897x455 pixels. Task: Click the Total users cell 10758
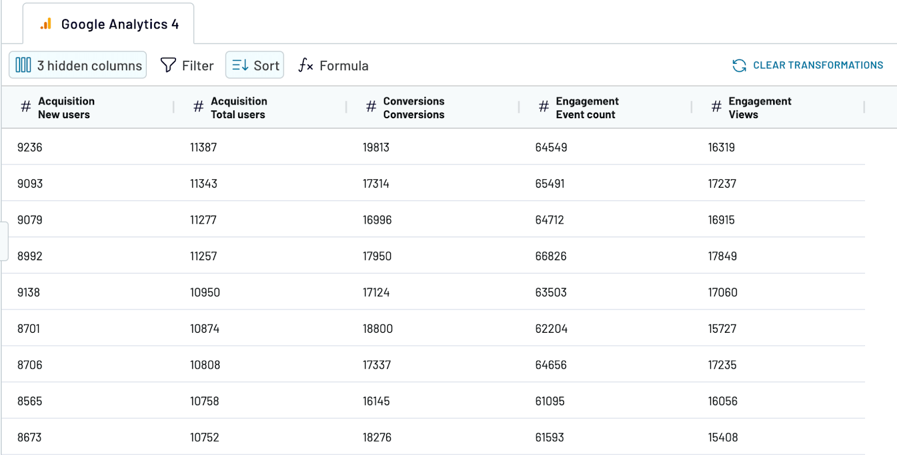point(205,402)
